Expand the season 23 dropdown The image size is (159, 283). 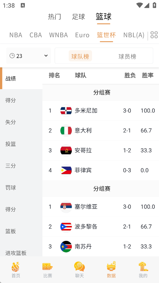(29, 56)
